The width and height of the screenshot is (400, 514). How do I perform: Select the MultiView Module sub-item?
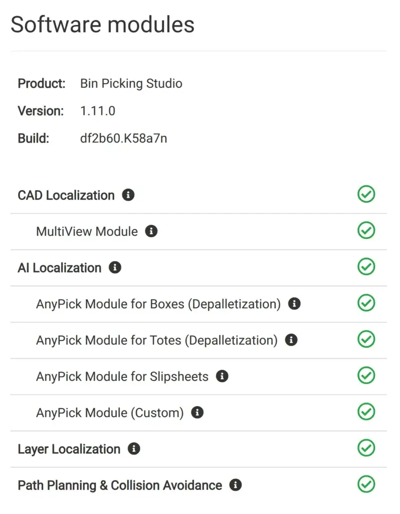click(x=87, y=231)
